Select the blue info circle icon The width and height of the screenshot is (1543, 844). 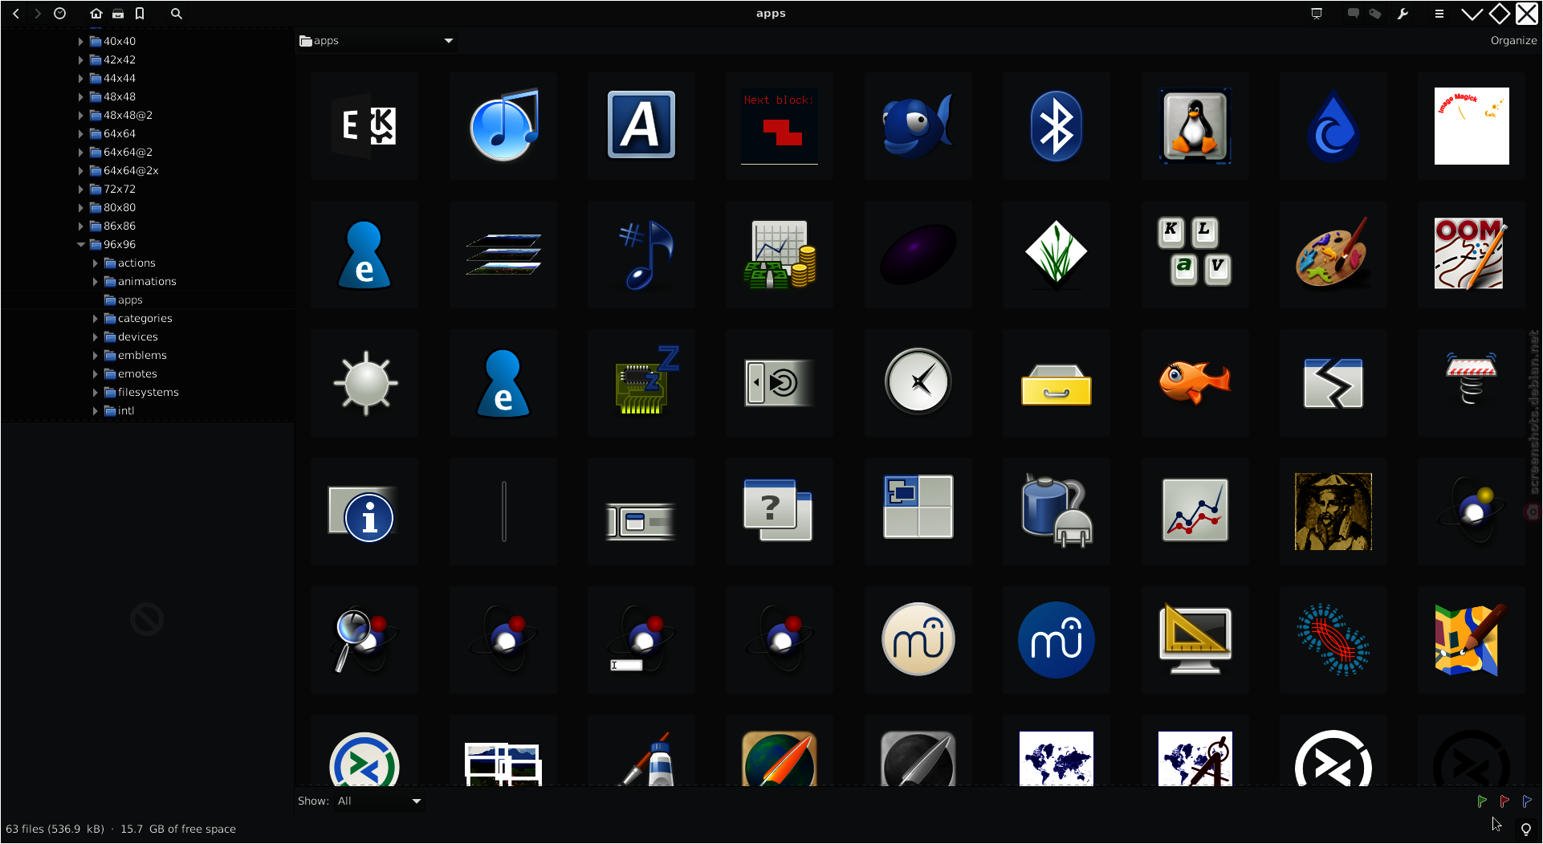point(365,512)
